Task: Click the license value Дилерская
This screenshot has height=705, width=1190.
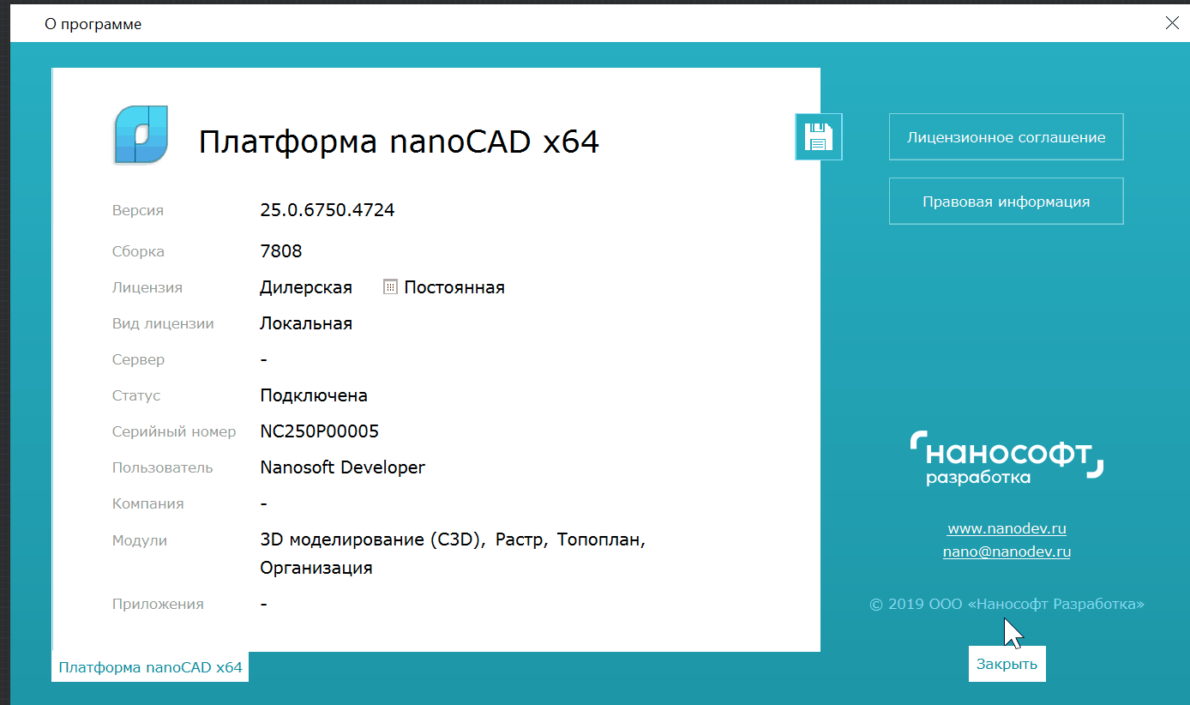Action: 306,287
